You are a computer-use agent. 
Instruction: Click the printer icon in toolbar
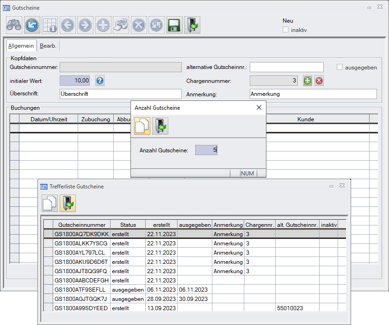(x=121, y=25)
